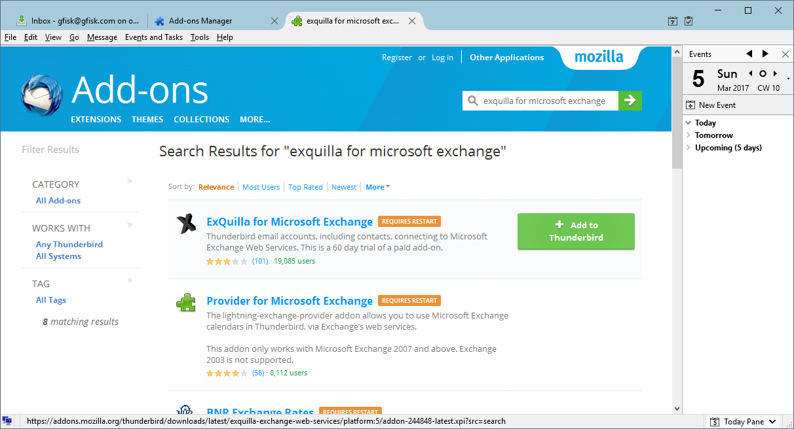
Task: Navigate to COLLECTIONS section
Action: tap(202, 120)
